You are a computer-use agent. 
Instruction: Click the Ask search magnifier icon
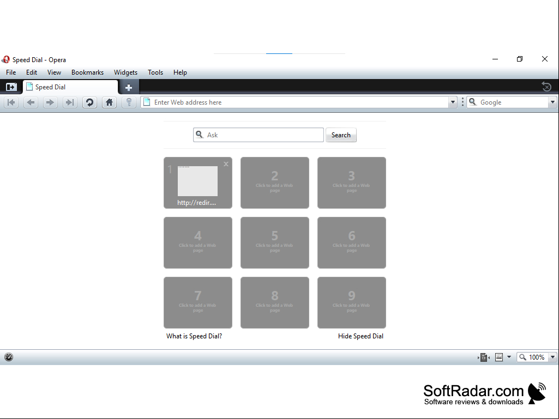tap(200, 135)
